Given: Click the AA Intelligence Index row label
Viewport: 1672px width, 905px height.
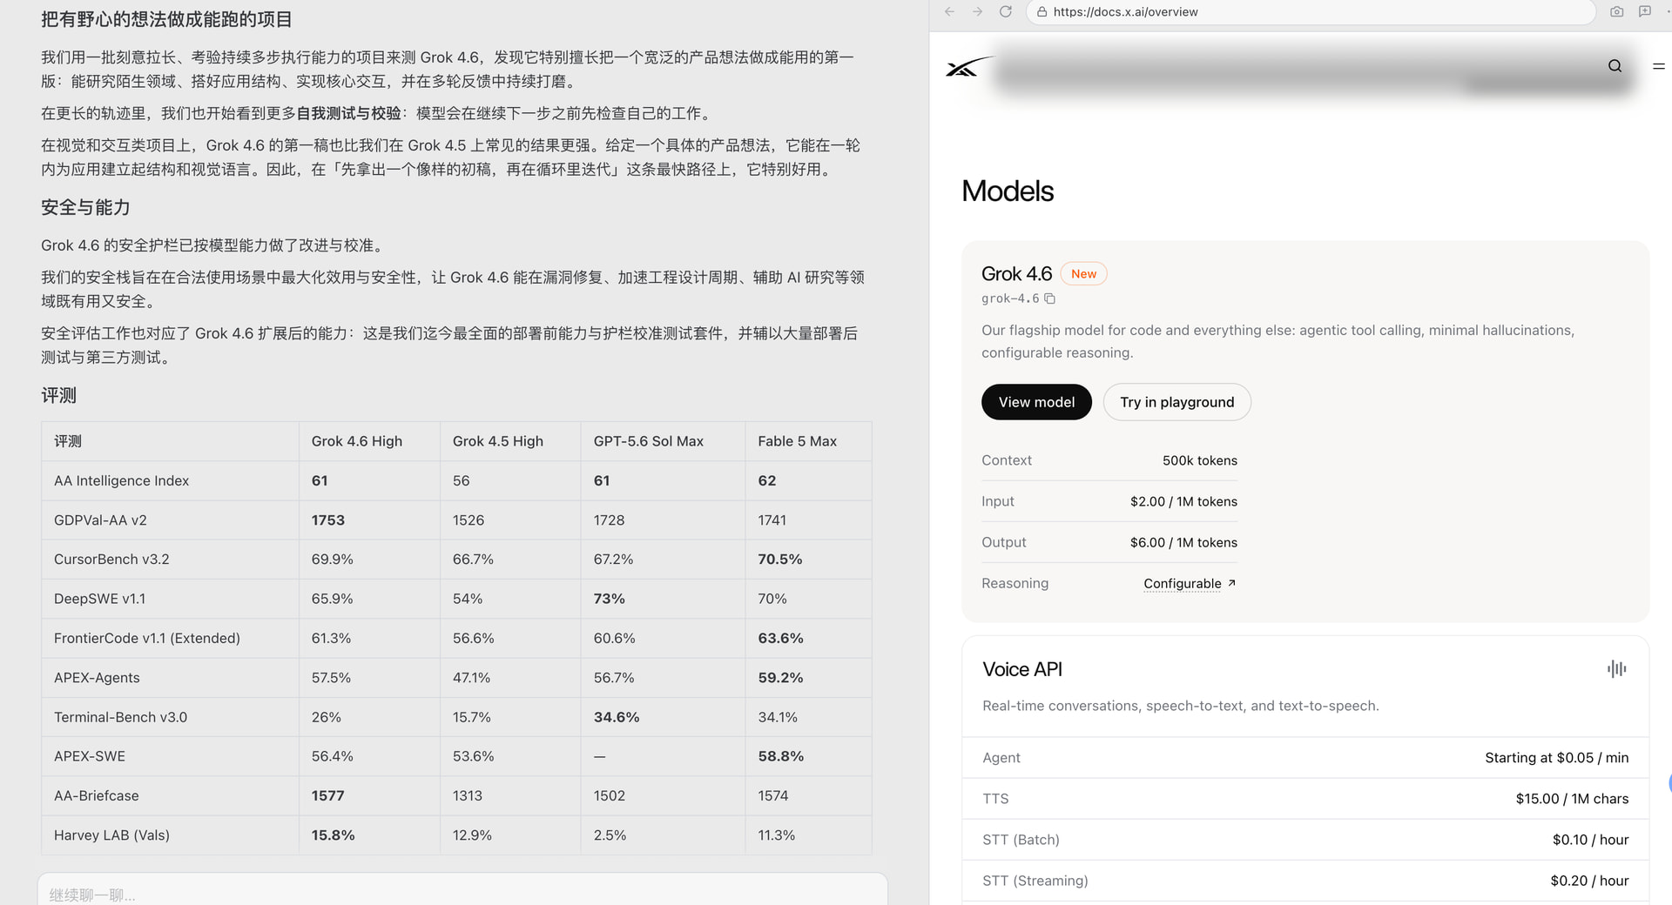Looking at the screenshot, I should click(121, 480).
